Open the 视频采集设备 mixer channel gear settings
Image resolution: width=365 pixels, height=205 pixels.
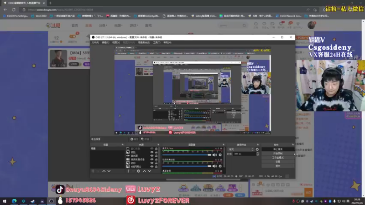point(220,166)
